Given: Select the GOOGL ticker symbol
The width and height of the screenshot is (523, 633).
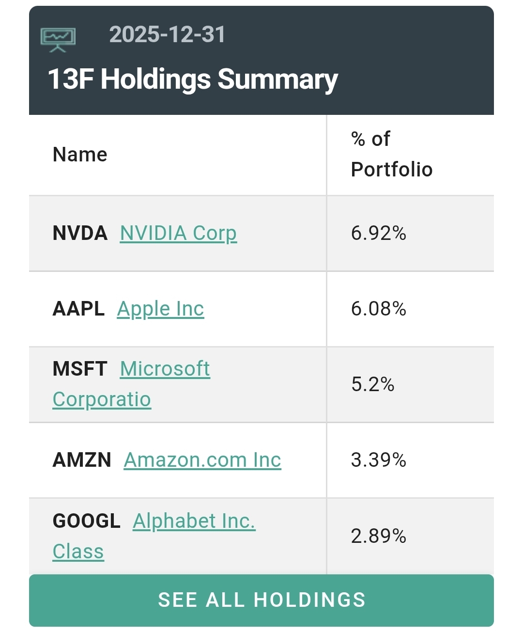Looking at the screenshot, I should [86, 521].
